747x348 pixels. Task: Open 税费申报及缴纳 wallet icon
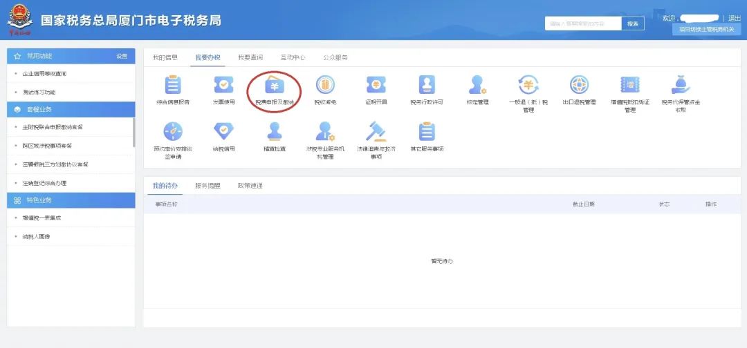pyautogui.click(x=275, y=85)
